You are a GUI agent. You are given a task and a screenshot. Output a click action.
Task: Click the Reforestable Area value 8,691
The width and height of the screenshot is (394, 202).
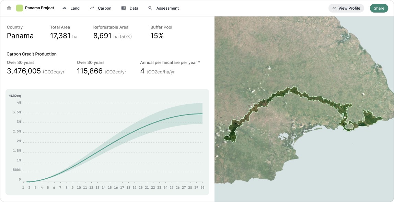(x=102, y=36)
